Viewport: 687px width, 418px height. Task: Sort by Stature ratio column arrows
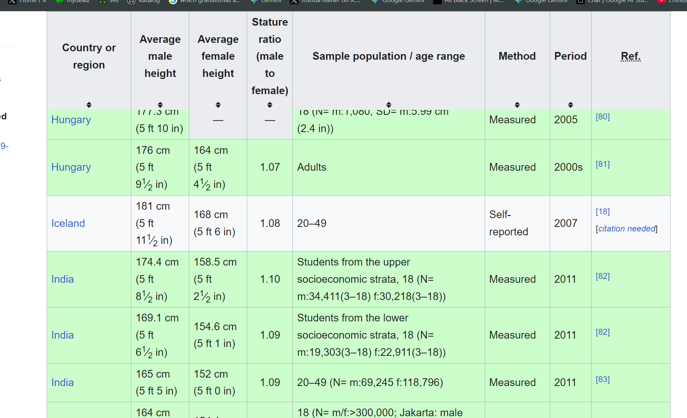coord(270,105)
